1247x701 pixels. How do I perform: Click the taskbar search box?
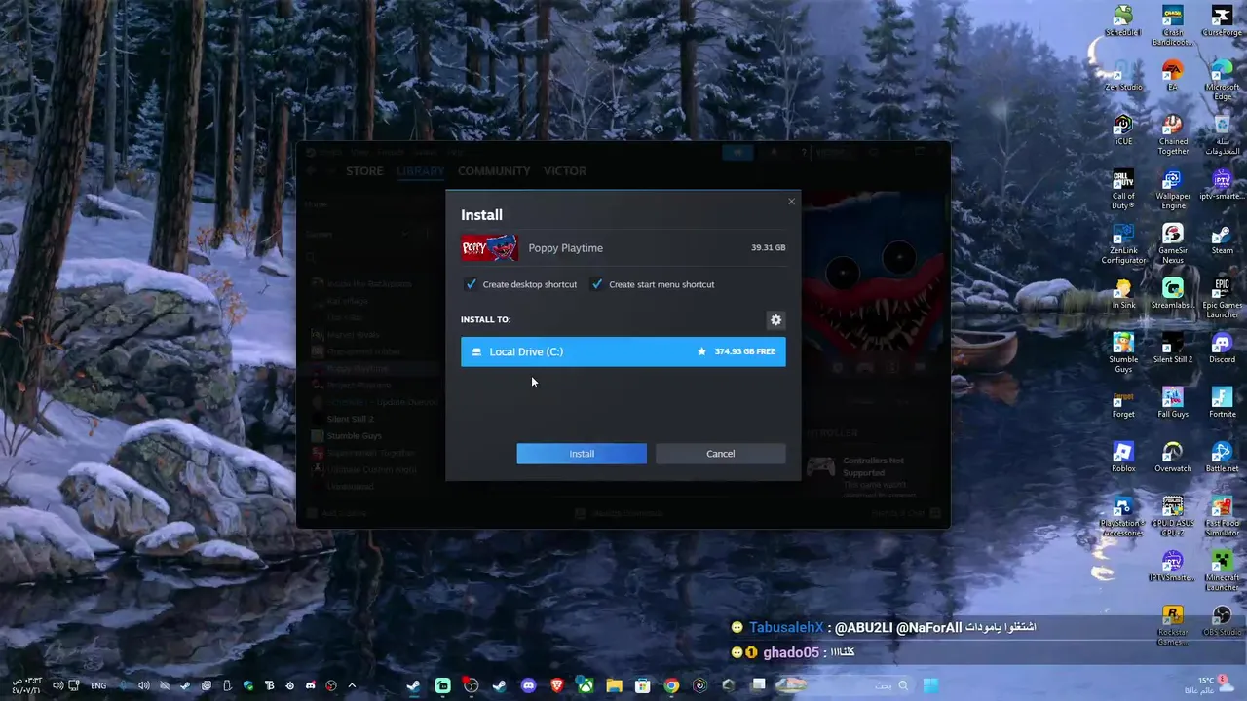pyautogui.click(x=863, y=685)
